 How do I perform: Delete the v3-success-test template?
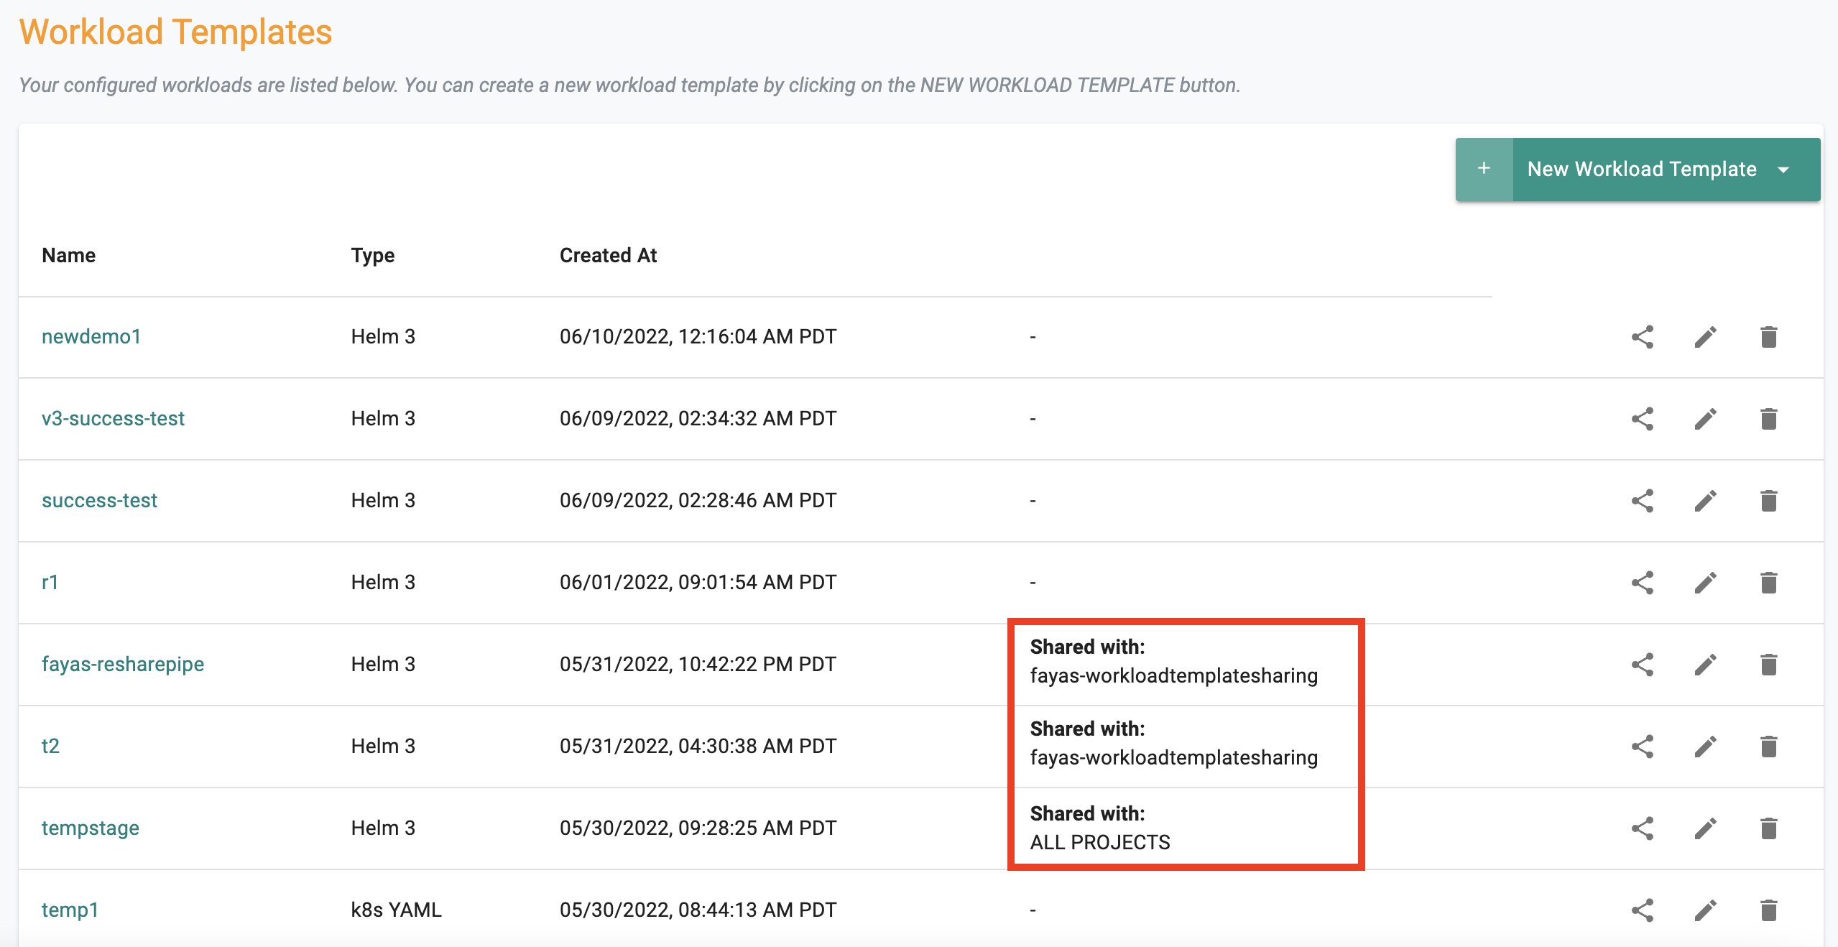point(1769,419)
